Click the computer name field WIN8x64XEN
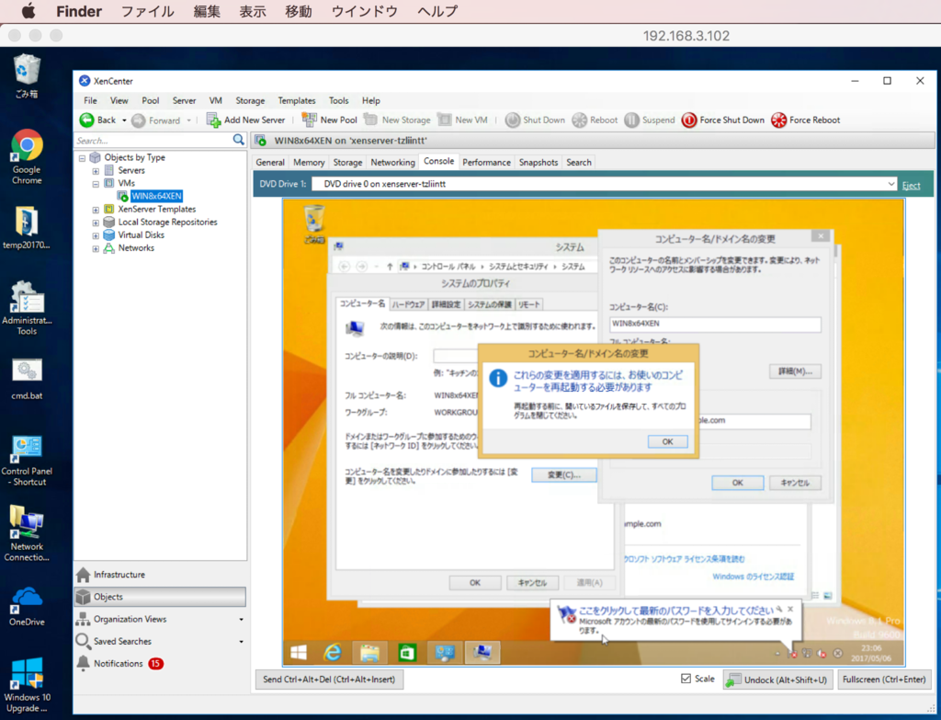Viewport: 941px width, 720px height. tap(715, 324)
